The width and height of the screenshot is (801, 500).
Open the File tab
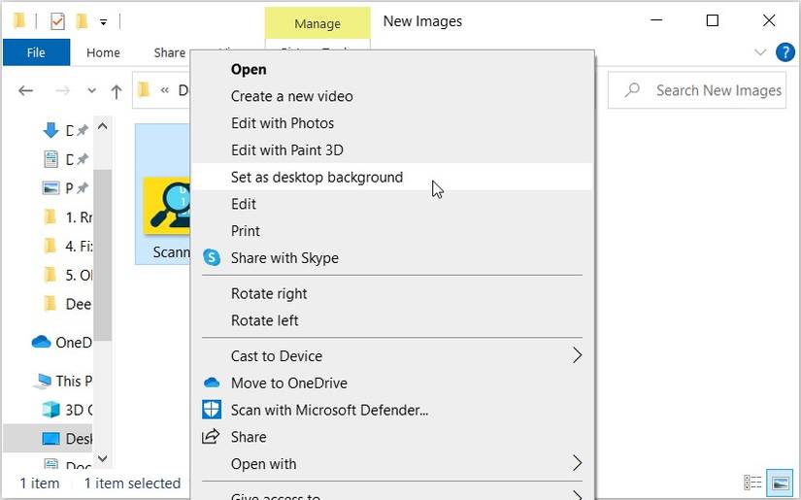(x=36, y=52)
